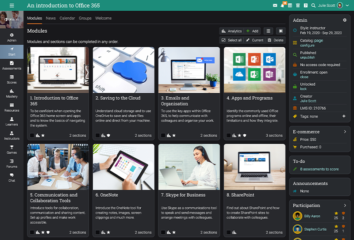This screenshot has width=354, height=240.
Task: Click the Delete button
Action: pos(275,40)
